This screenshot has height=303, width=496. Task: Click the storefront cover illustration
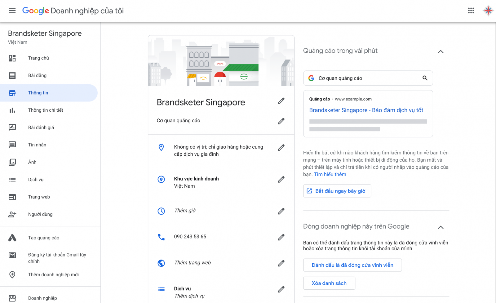(x=221, y=61)
